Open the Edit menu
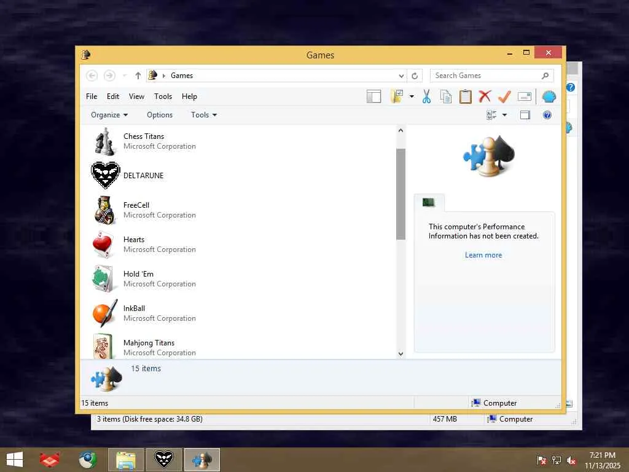 point(113,96)
